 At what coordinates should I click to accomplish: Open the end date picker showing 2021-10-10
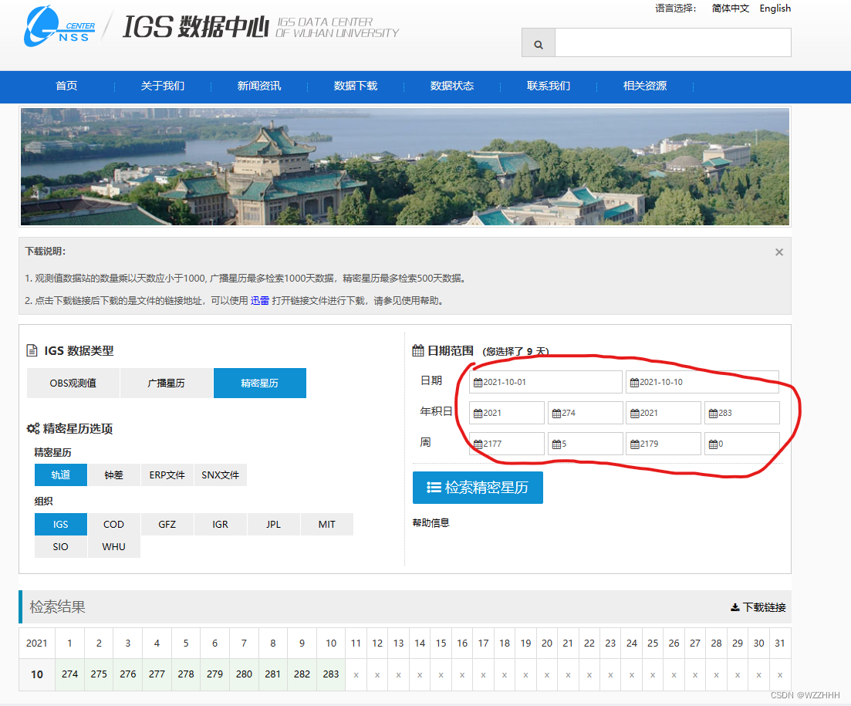[702, 381]
